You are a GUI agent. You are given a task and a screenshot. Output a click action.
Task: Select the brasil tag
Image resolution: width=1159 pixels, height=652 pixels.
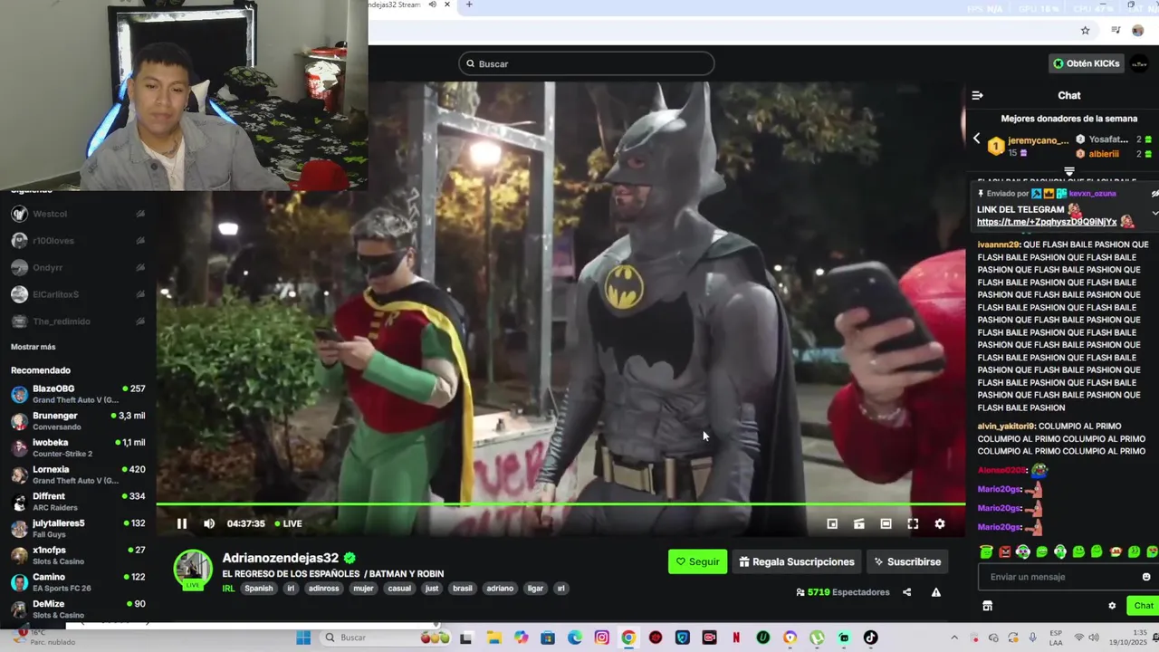(463, 589)
